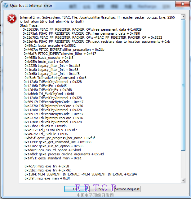
Task: Click the Quartus II title bar icon
Action: [6, 6]
